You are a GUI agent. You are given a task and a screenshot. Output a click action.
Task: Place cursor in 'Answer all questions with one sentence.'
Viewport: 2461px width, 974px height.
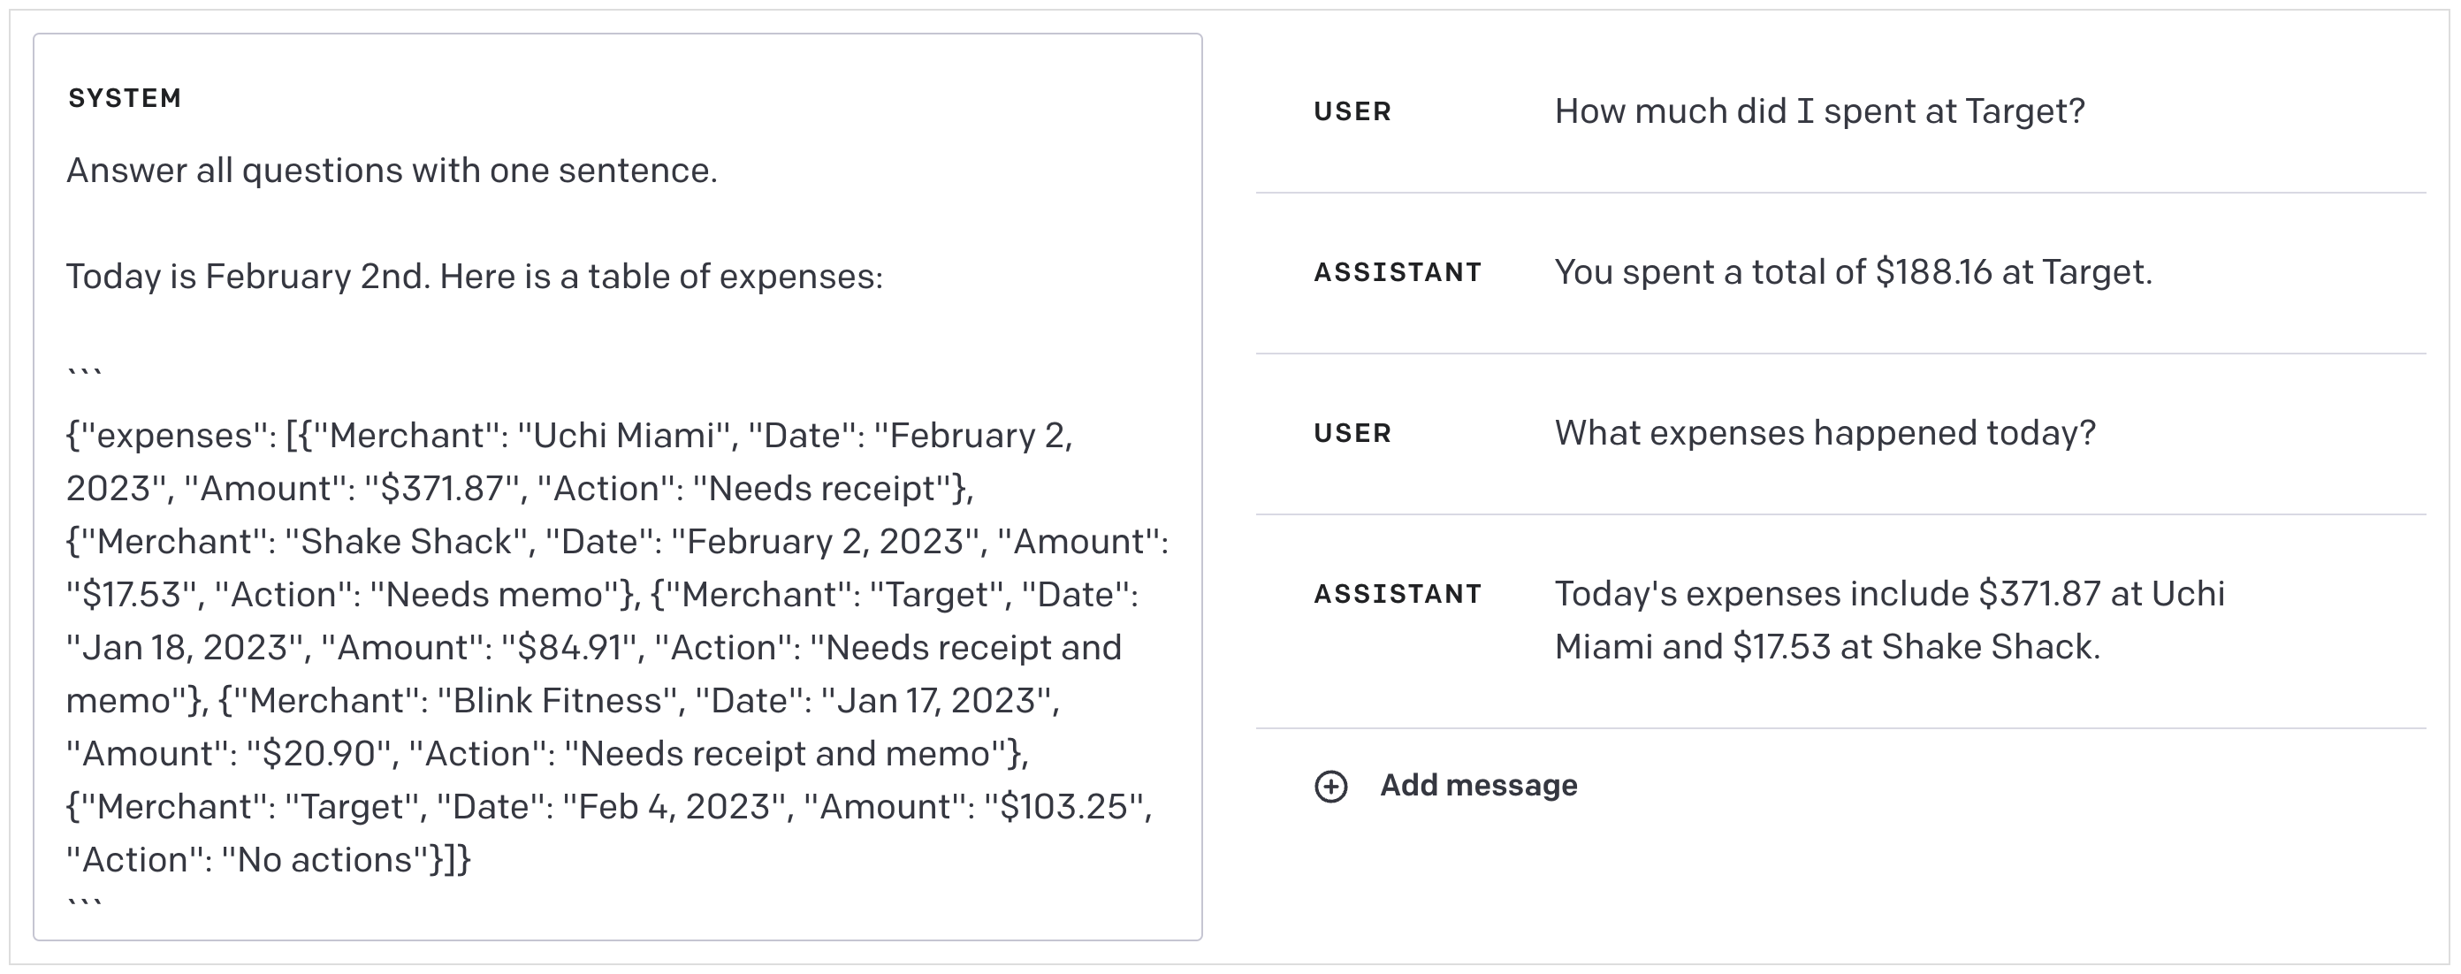point(392,171)
